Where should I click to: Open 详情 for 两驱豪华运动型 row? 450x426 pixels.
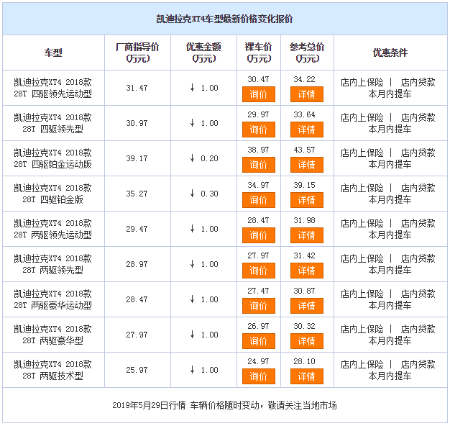[x=306, y=306]
